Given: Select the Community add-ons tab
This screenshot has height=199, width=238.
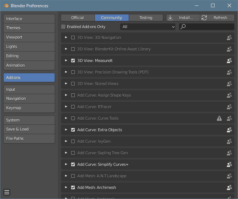Looking at the screenshot, I should (112, 18).
